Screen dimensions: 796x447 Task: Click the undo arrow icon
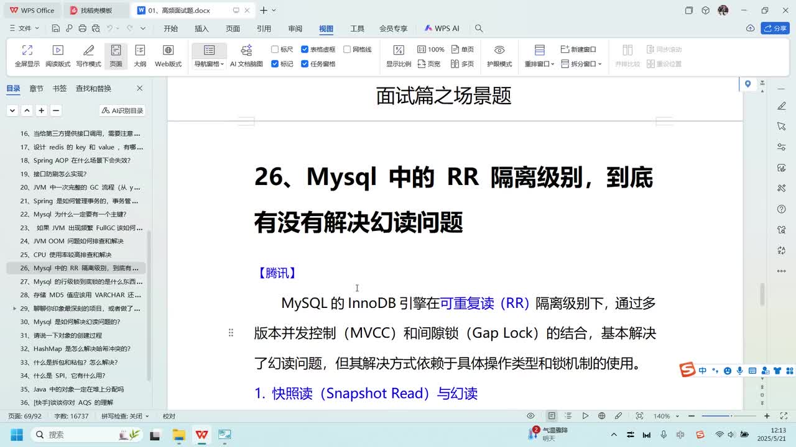coord(110,29)
